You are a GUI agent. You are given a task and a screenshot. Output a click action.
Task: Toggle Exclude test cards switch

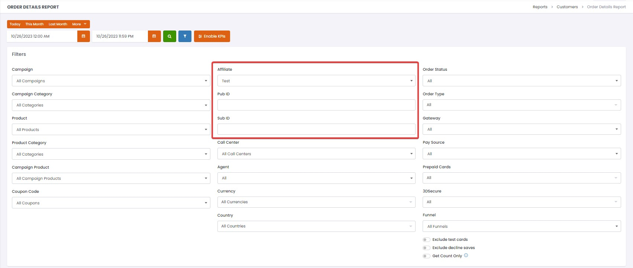click(426, 240)
